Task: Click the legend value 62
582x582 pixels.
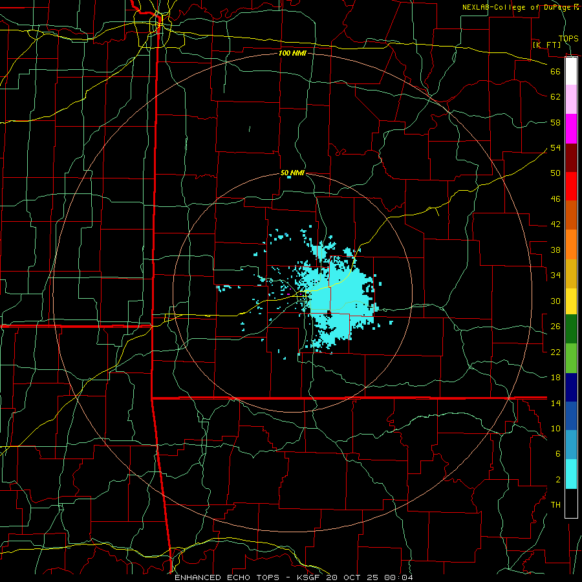Action: (x=555, y=97)
